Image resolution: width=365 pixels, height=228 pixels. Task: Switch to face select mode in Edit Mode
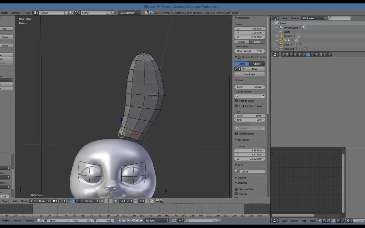point(110,201)
